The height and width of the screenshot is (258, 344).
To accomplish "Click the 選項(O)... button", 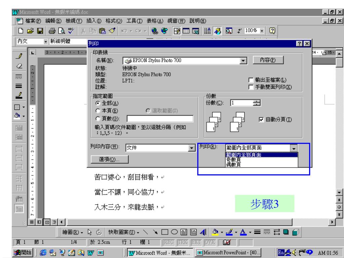I will coord(109,159).
